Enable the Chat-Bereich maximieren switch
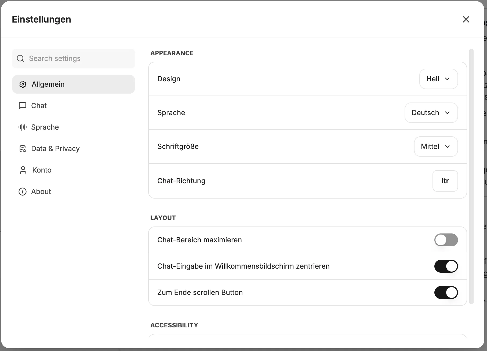Screen dimensions: 487x351 446,240
